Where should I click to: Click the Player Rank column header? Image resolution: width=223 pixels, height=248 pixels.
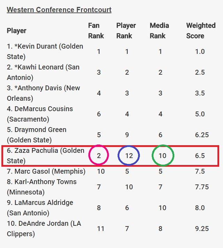126,31
